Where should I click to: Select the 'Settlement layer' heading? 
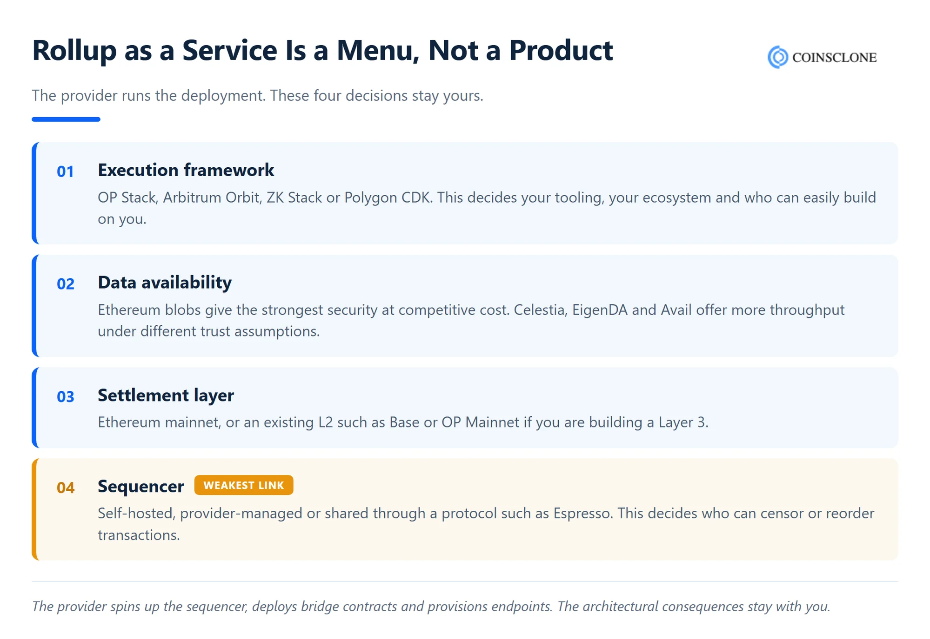click(166, 395)
